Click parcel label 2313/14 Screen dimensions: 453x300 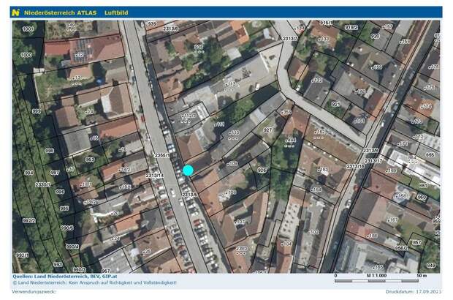tap(154, 176)
